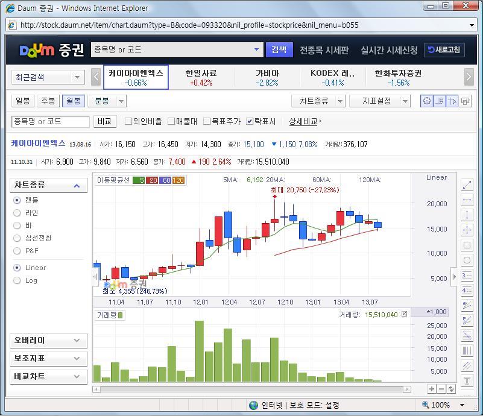Expand the 오버레이 panel
Image resolution: width=483 pixels, height=416 pixels.
(x=48, y=341)
